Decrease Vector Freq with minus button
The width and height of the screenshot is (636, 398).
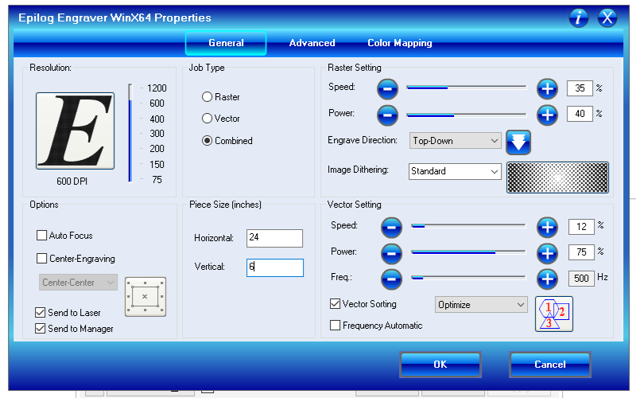391,279
